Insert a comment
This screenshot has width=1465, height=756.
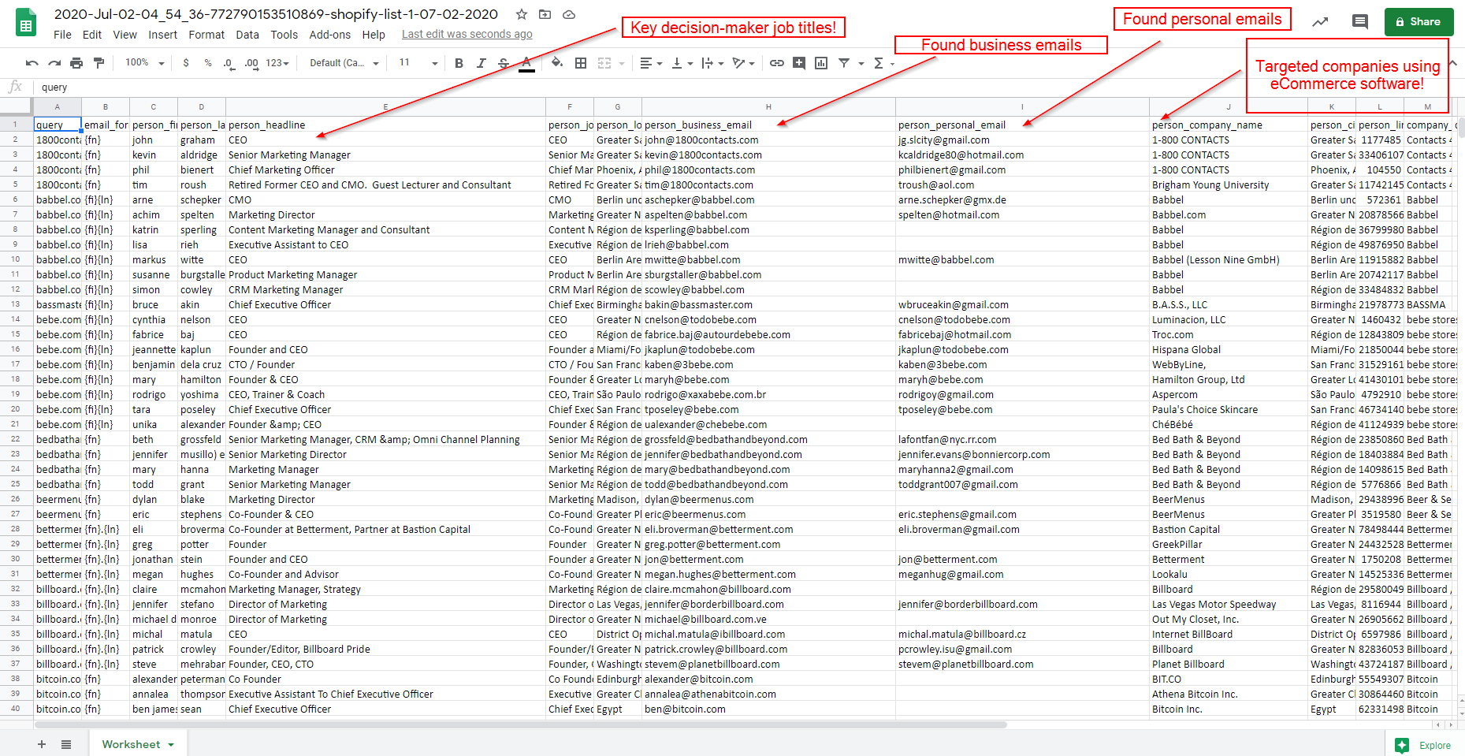tap(799, 63)
